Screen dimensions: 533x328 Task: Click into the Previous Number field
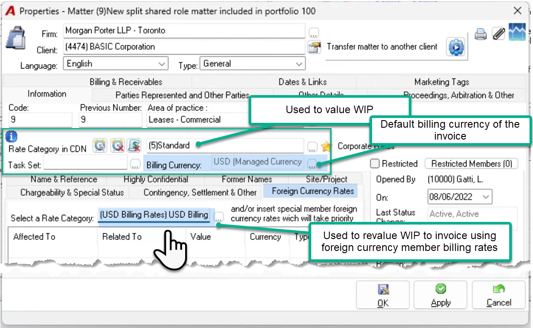pyautogui.click(x=111, y=120)
